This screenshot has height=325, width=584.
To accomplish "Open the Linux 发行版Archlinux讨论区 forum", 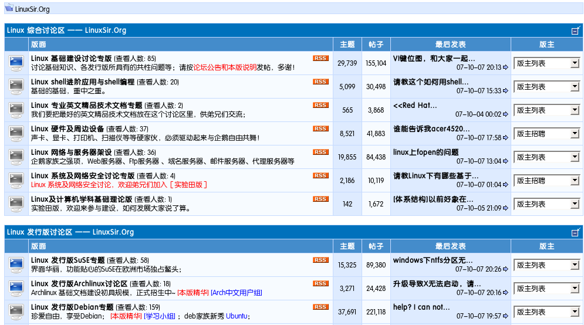I will (x=79, y=284).
